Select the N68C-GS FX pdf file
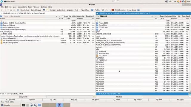The height and width of the screenshot is (107, 191). (47, 34)
